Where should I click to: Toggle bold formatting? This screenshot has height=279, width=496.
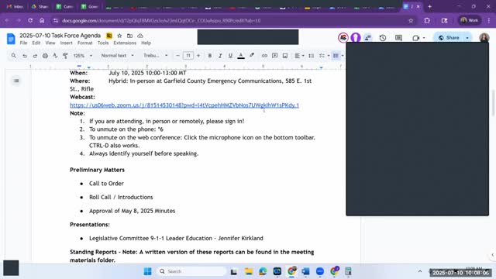209,56
